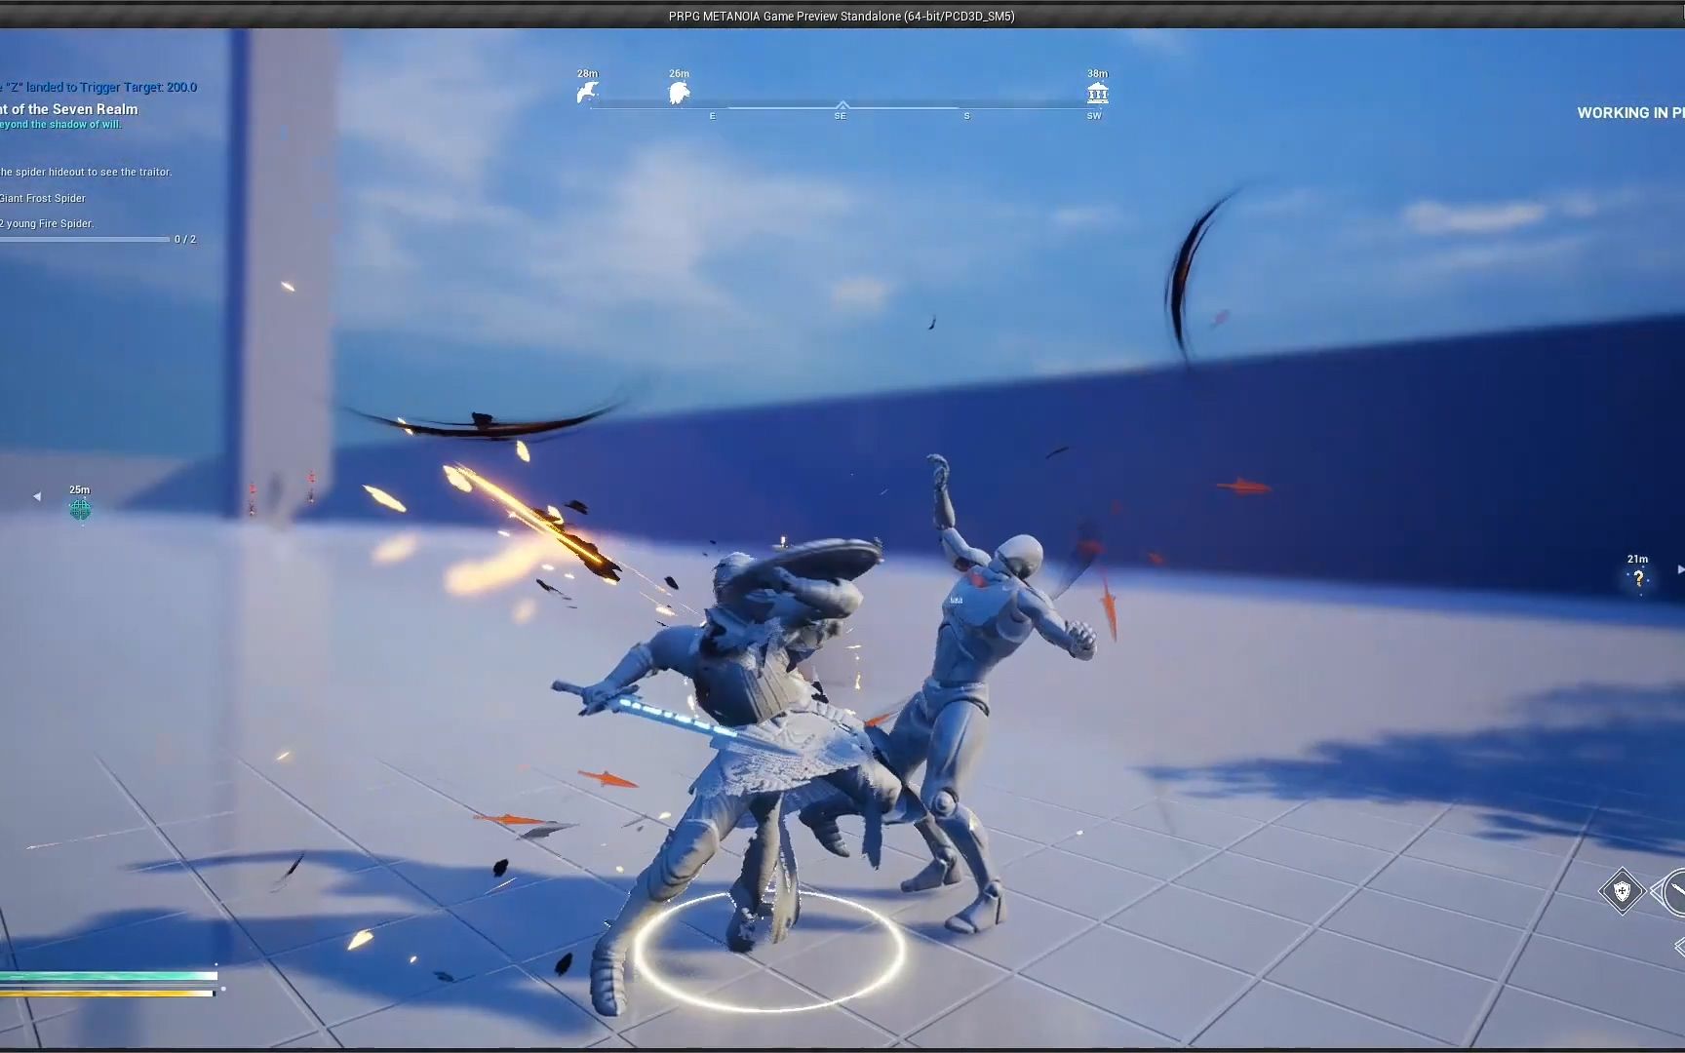
Task: Click the yellow stamina bar bottom left
Action: point(107,993)
